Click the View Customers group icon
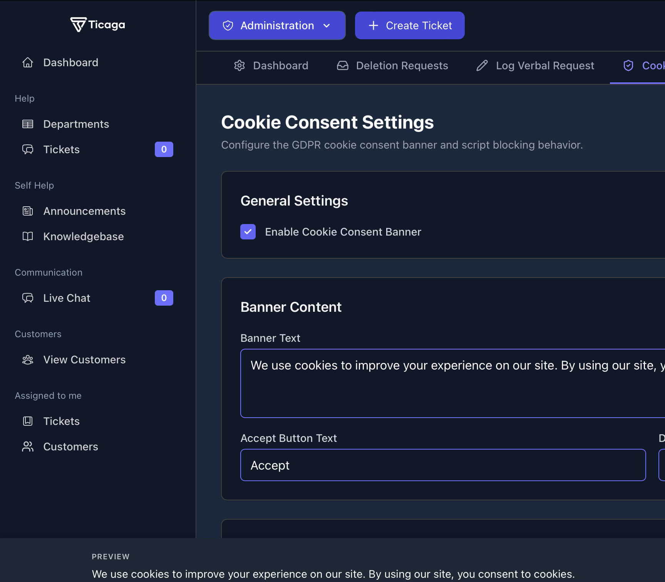This screenshot has width=665, height=582. coord(27,360)
